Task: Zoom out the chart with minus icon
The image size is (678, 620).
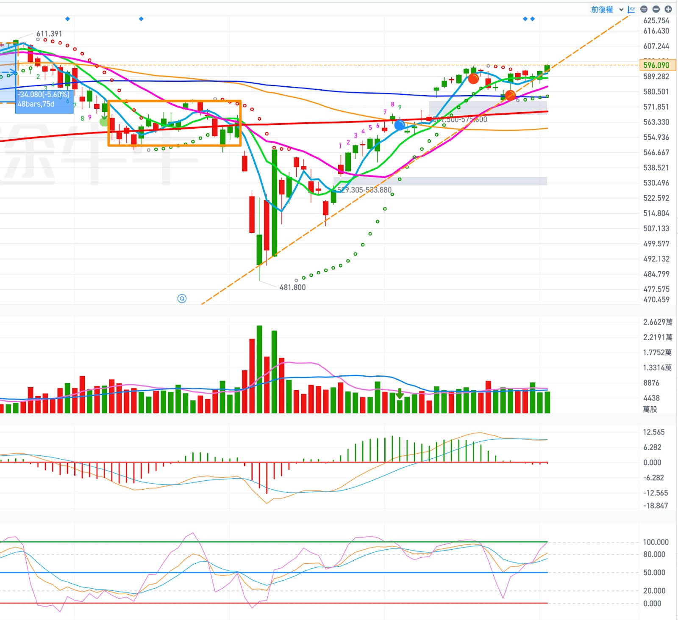Action: [x=656, y=9]
